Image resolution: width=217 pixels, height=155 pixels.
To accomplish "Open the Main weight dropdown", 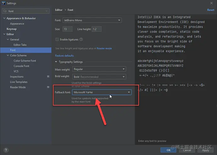I will click(x=99, y=69).
